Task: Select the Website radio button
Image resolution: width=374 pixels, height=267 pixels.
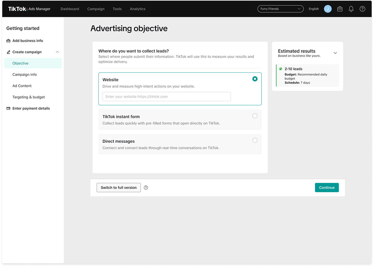Action: pyautogui.click(x=255, y=79)
